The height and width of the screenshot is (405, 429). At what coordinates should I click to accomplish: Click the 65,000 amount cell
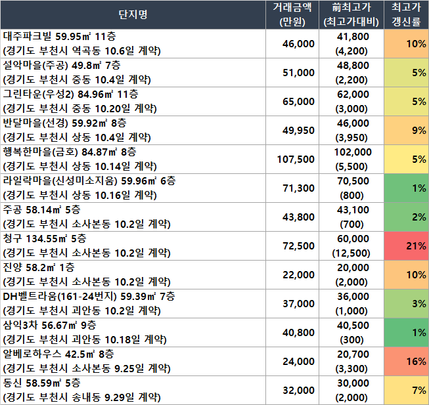(x=292, y=102)
